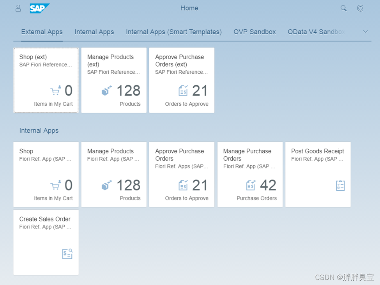
Task: Open the Shop (ext) tile
Action: point(46,80)
